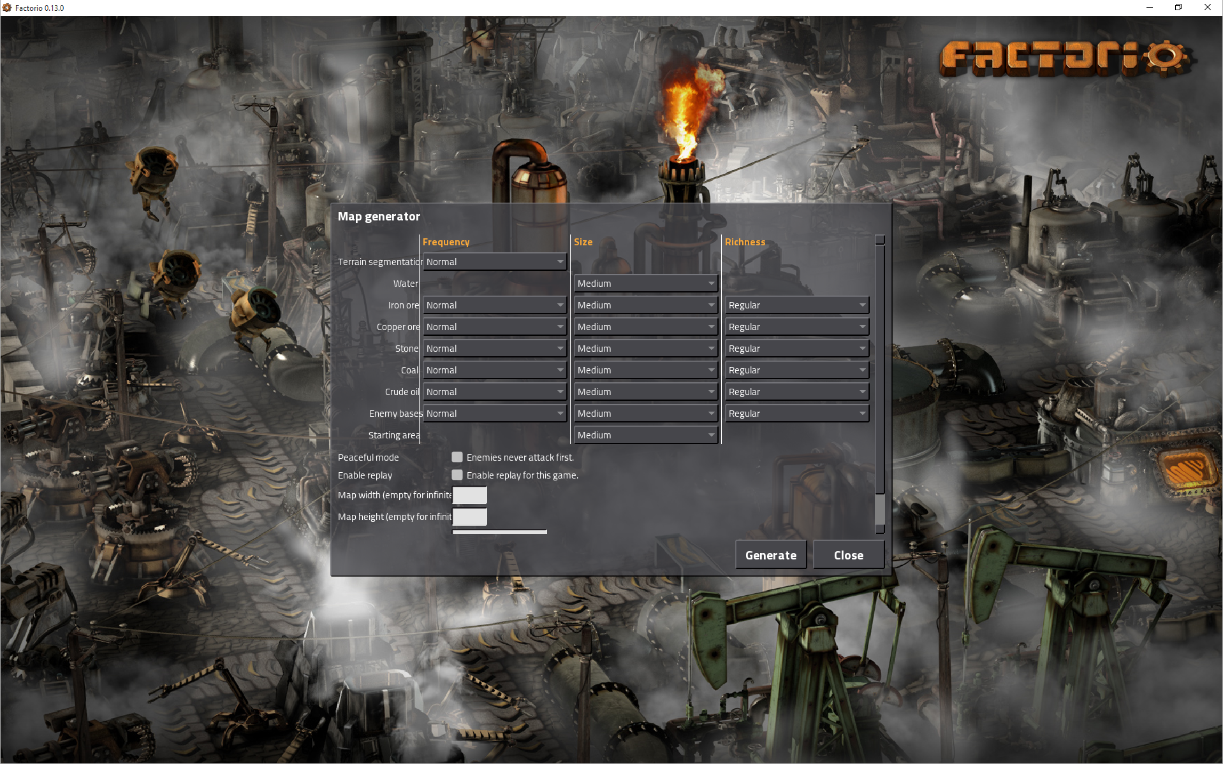Viewport: 1223px width, 764px height.
Task: Click the Map generator vertical scrollbar thumb
Action: click(880, 370)
